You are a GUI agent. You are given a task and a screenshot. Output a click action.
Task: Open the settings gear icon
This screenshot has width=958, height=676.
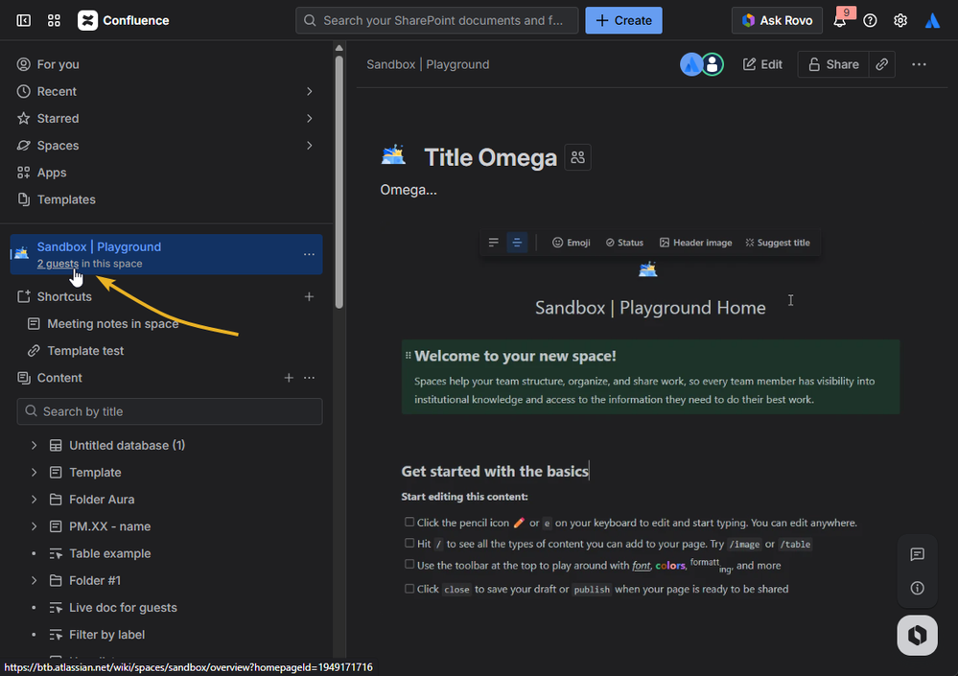tap(900, 20)
